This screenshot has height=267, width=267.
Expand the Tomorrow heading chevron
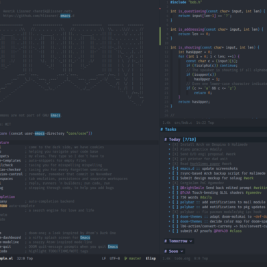coord(191,241)
